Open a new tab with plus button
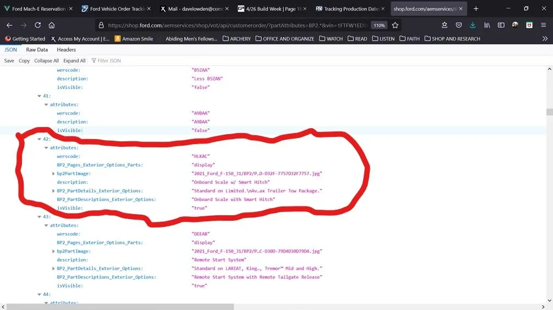553x310 pixels. (x=476, y=9)
